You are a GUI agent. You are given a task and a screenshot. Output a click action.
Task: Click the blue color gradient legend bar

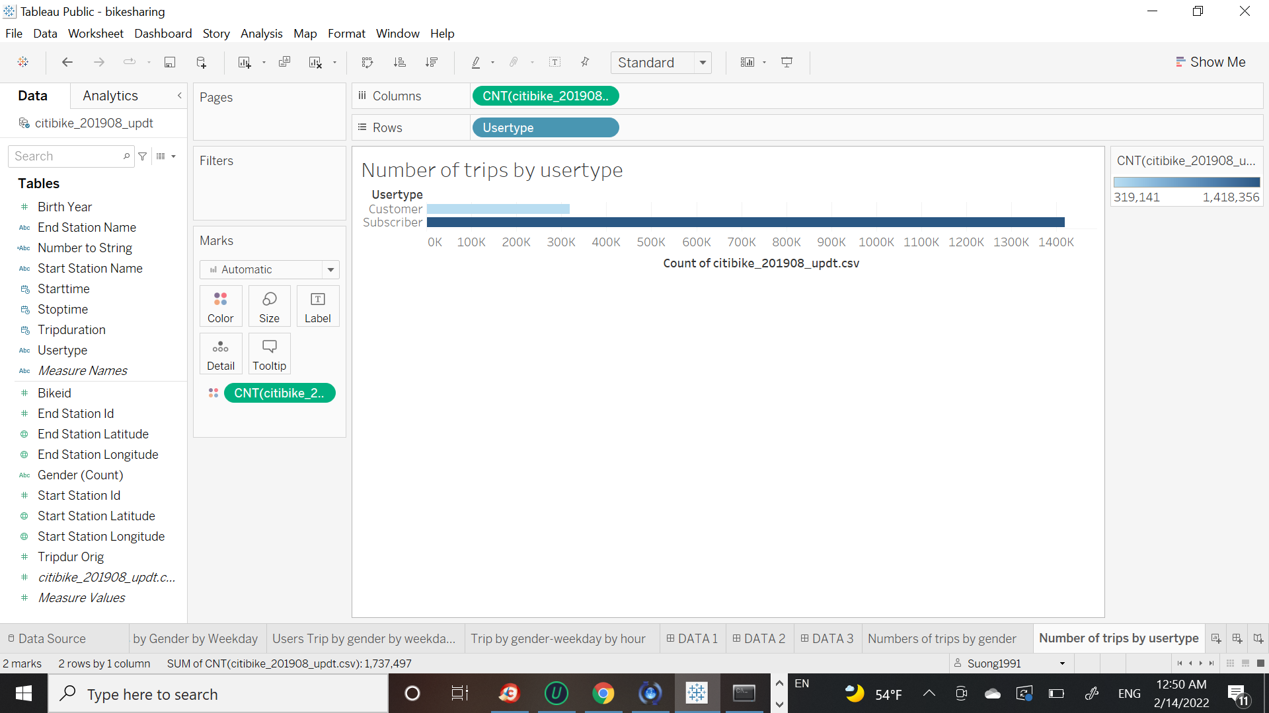pyautogui.click(x=1186, y=182)
